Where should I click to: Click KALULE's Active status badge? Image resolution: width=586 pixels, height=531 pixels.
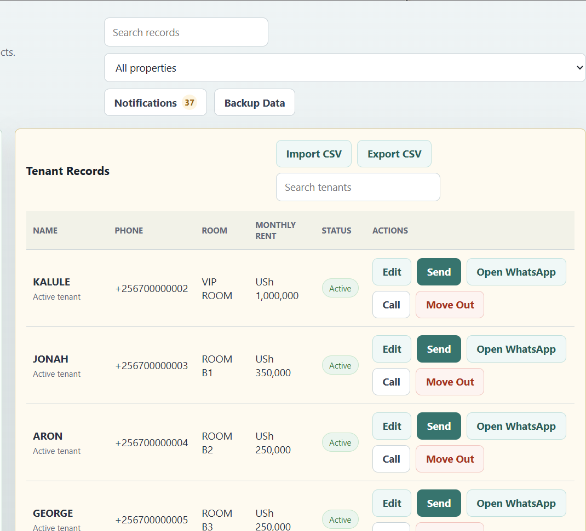coord(340,288)
